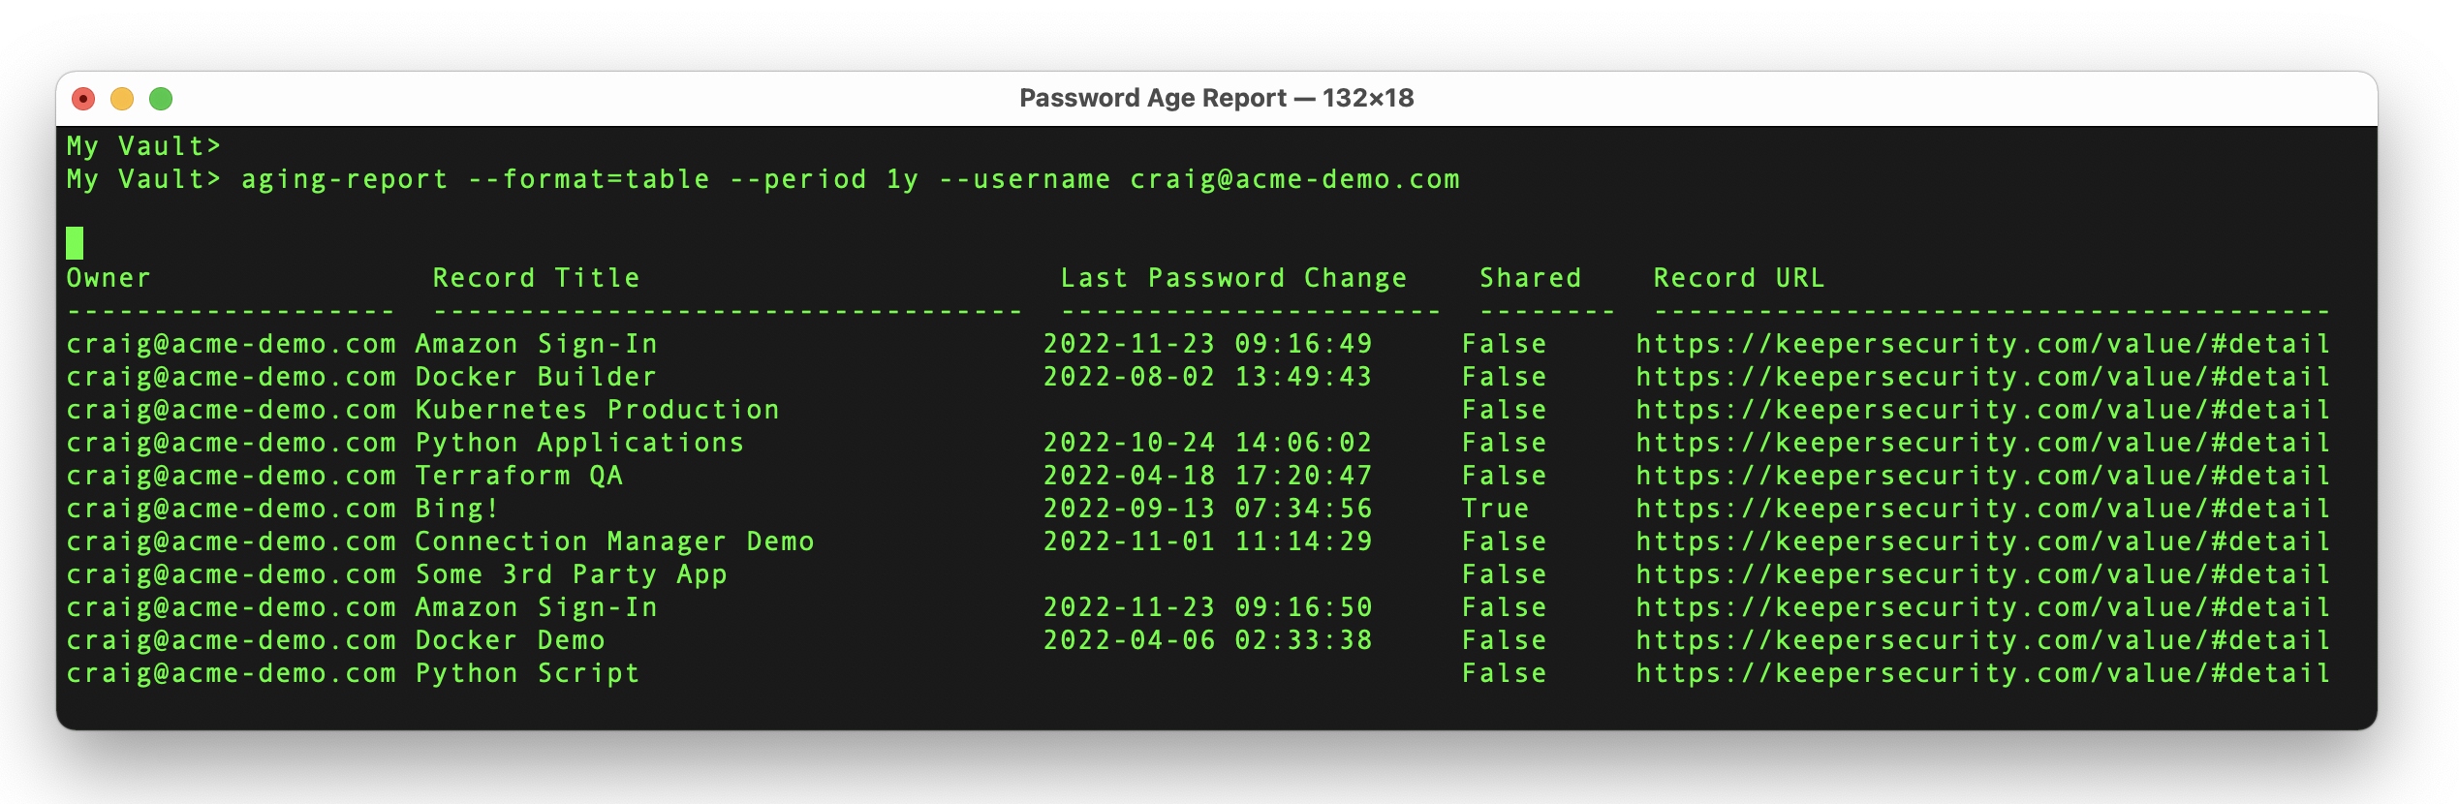Click the Last Password Change header
The image size is (2459, 804).
pos(1233,278)
